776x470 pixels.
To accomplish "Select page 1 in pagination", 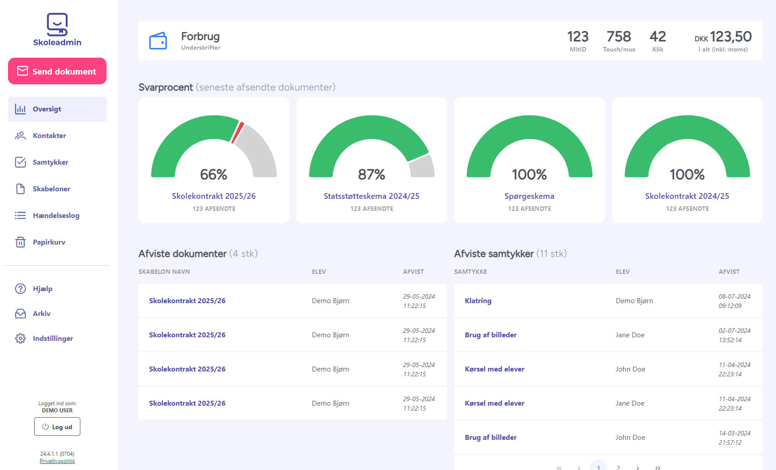I will 598,466.
